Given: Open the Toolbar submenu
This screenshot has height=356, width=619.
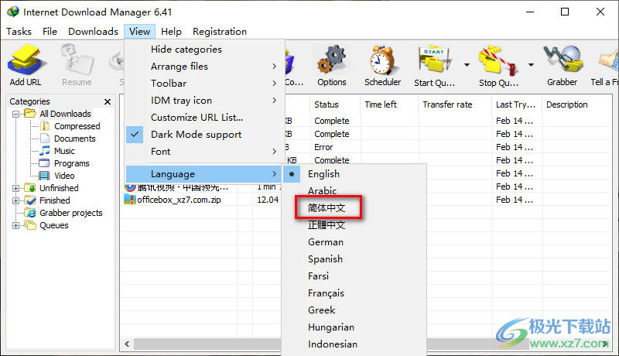Looking at the screenshot, I should pyautogui.click(x=204, y=84).
